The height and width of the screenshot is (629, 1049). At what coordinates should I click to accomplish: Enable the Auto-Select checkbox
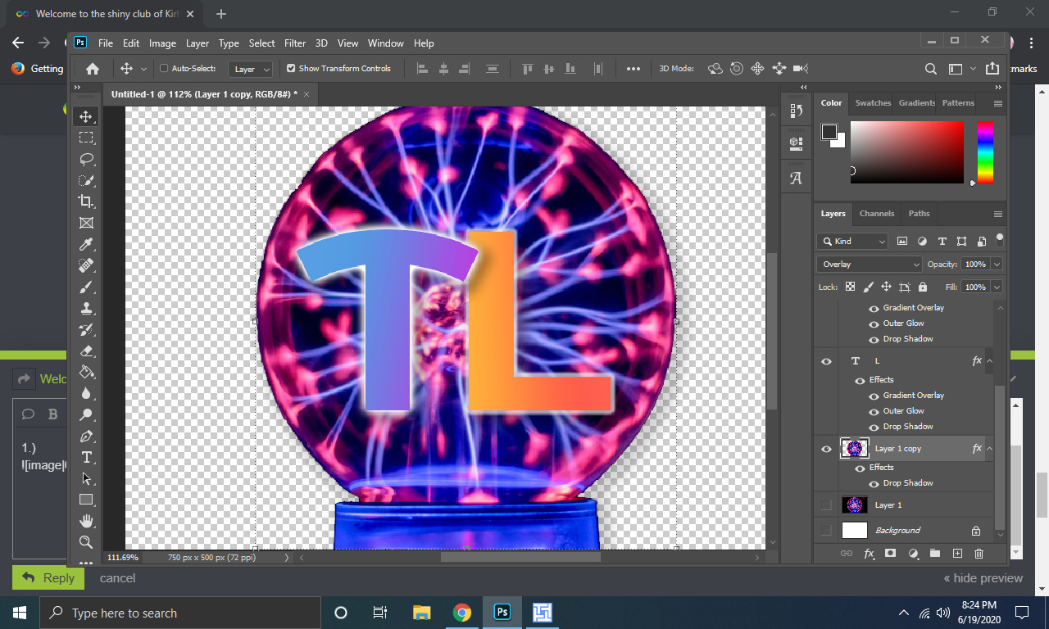164,69
